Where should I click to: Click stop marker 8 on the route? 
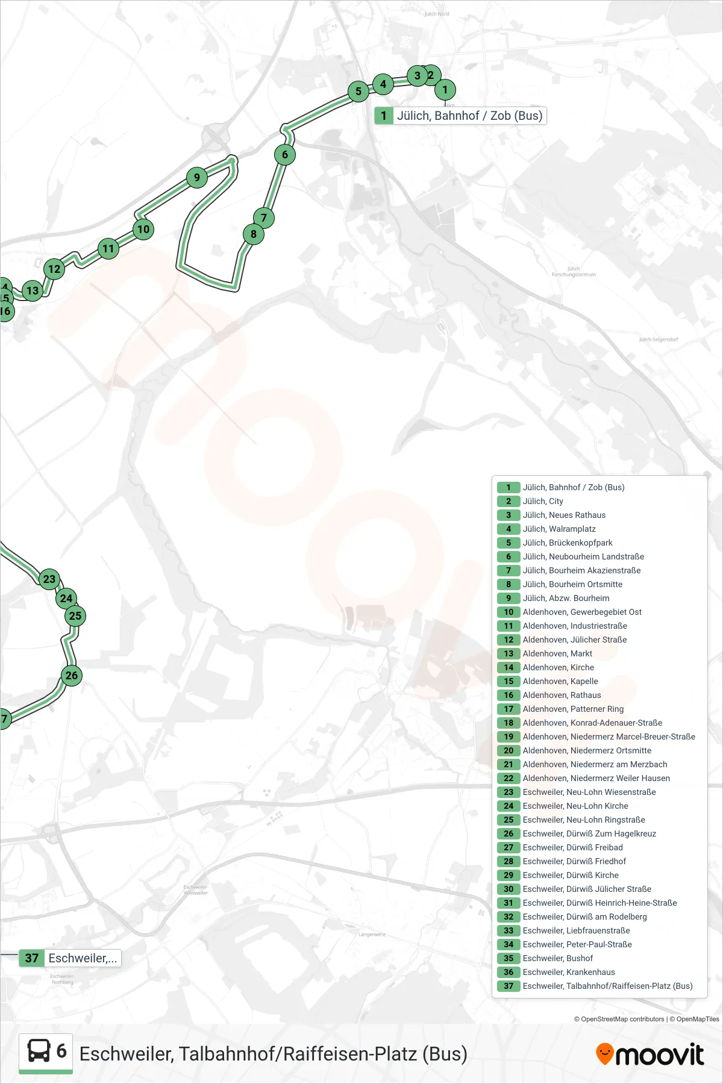(x=254, y=234)
